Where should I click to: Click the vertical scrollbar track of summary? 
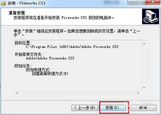coord(144,66)
